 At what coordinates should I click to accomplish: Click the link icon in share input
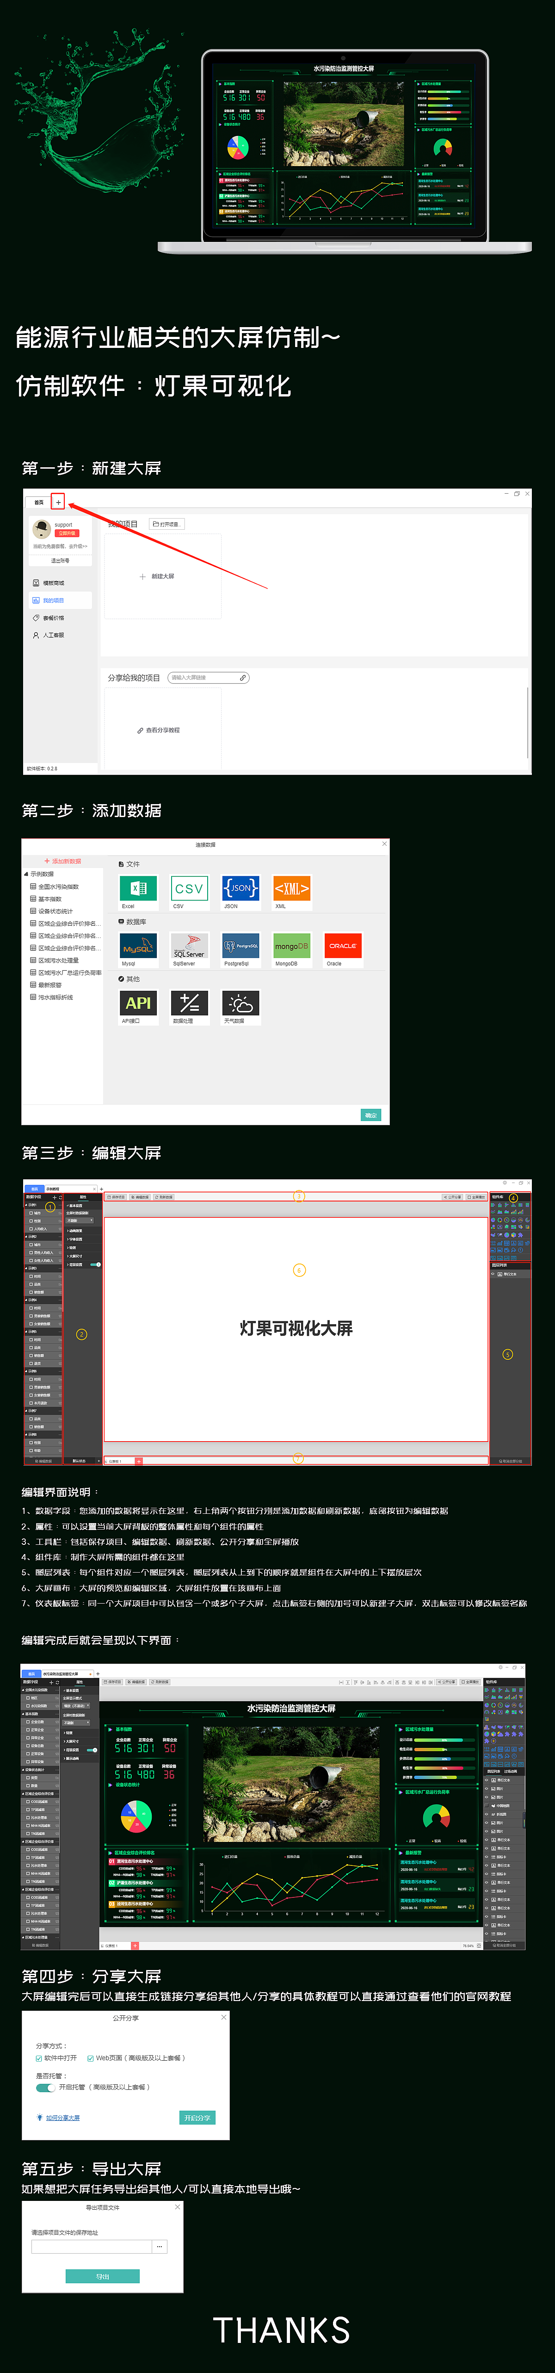coord(243,678)
